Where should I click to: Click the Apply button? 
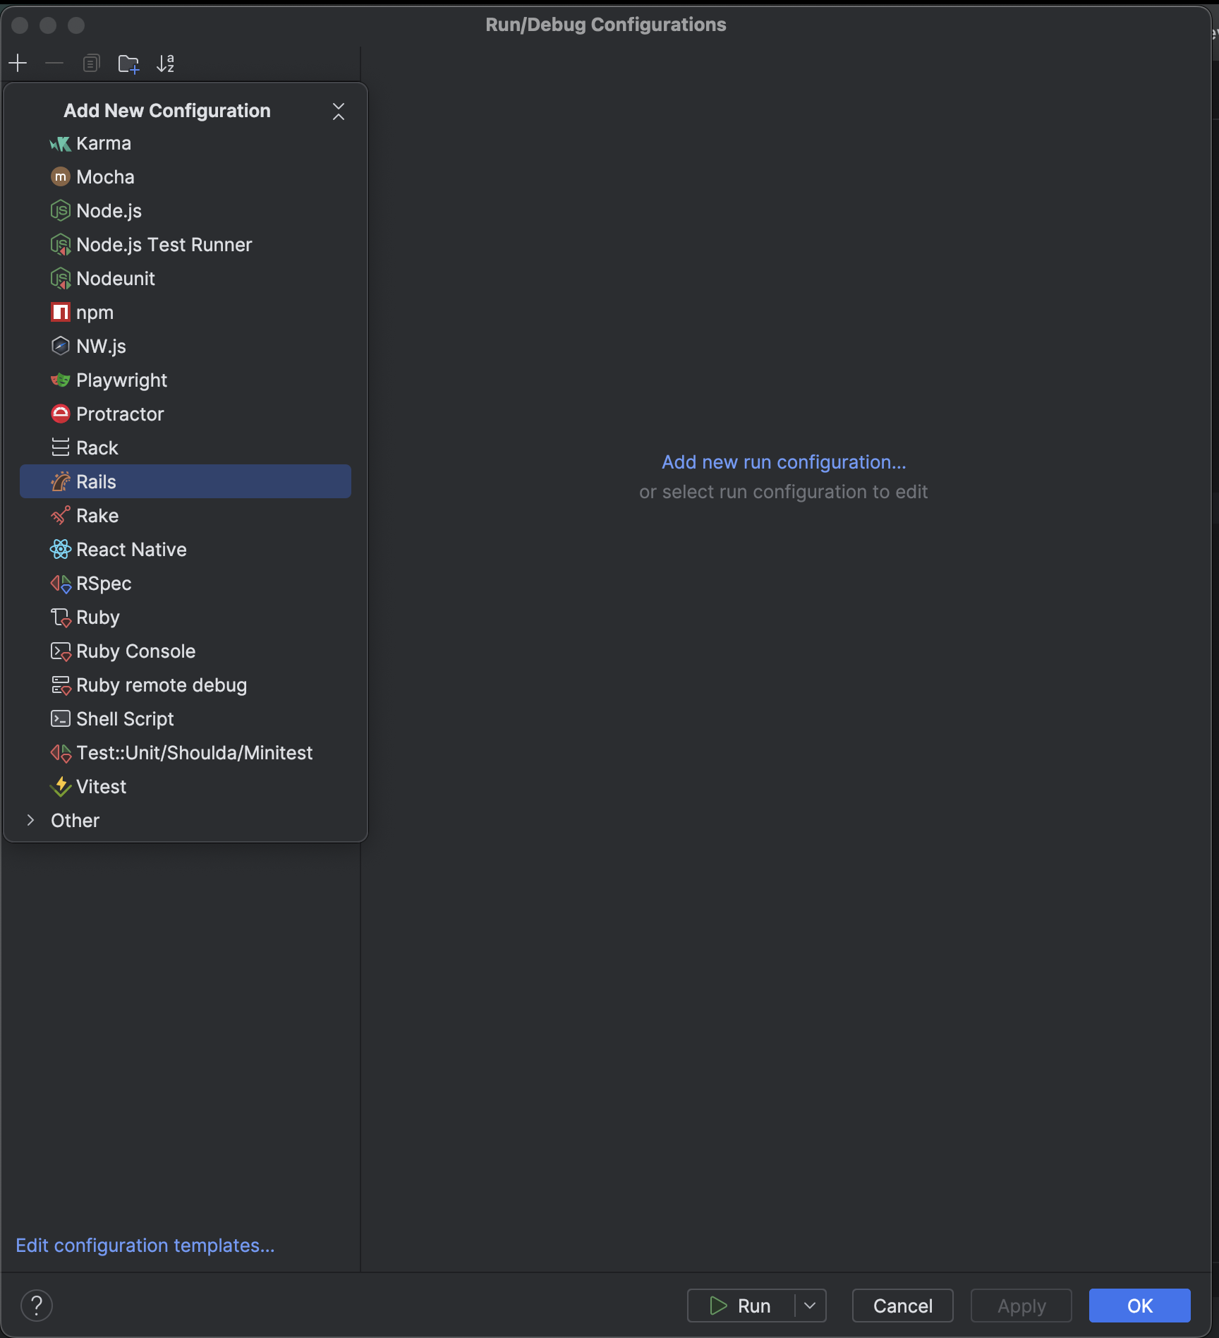[1021, 1306]
